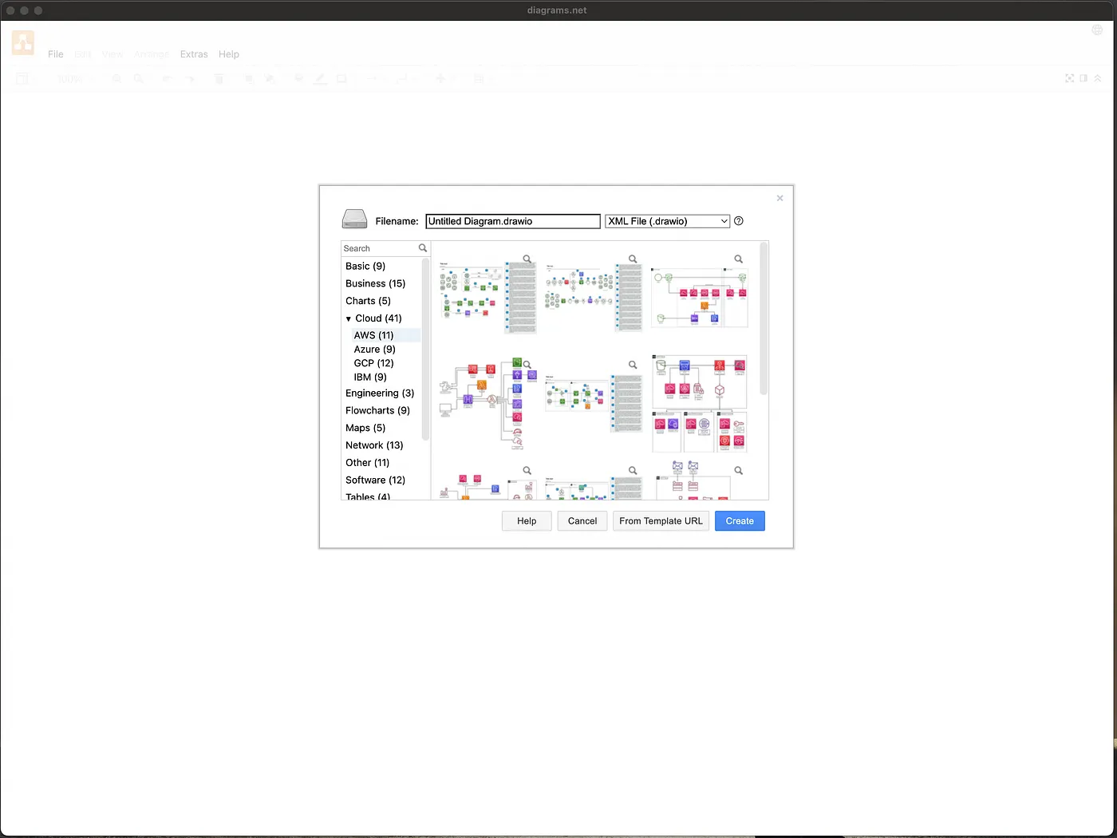Select the Zoom Out tool

click(139, 78)
